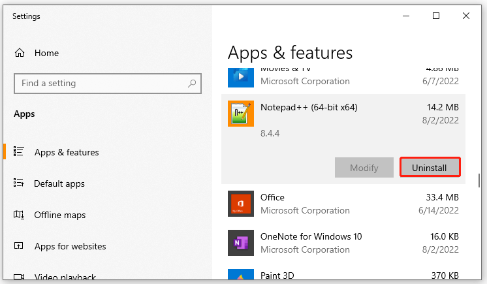The height and width of the screenshot is (284, 487).
Task: Open Default apps section
Action: [59, 183]
